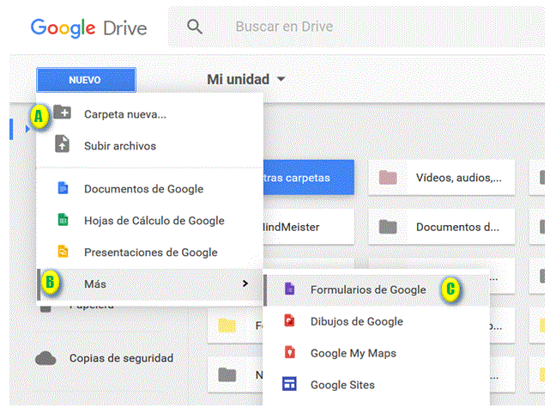Viewport: 556px width, 414px height.
Task: Click the yellow folder icon beside F
Action: (x=227, y=326)
